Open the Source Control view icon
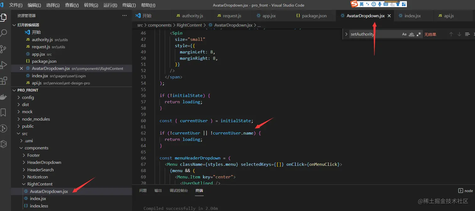This screenshot has height=211, width=475. click(x=3, y=49)
